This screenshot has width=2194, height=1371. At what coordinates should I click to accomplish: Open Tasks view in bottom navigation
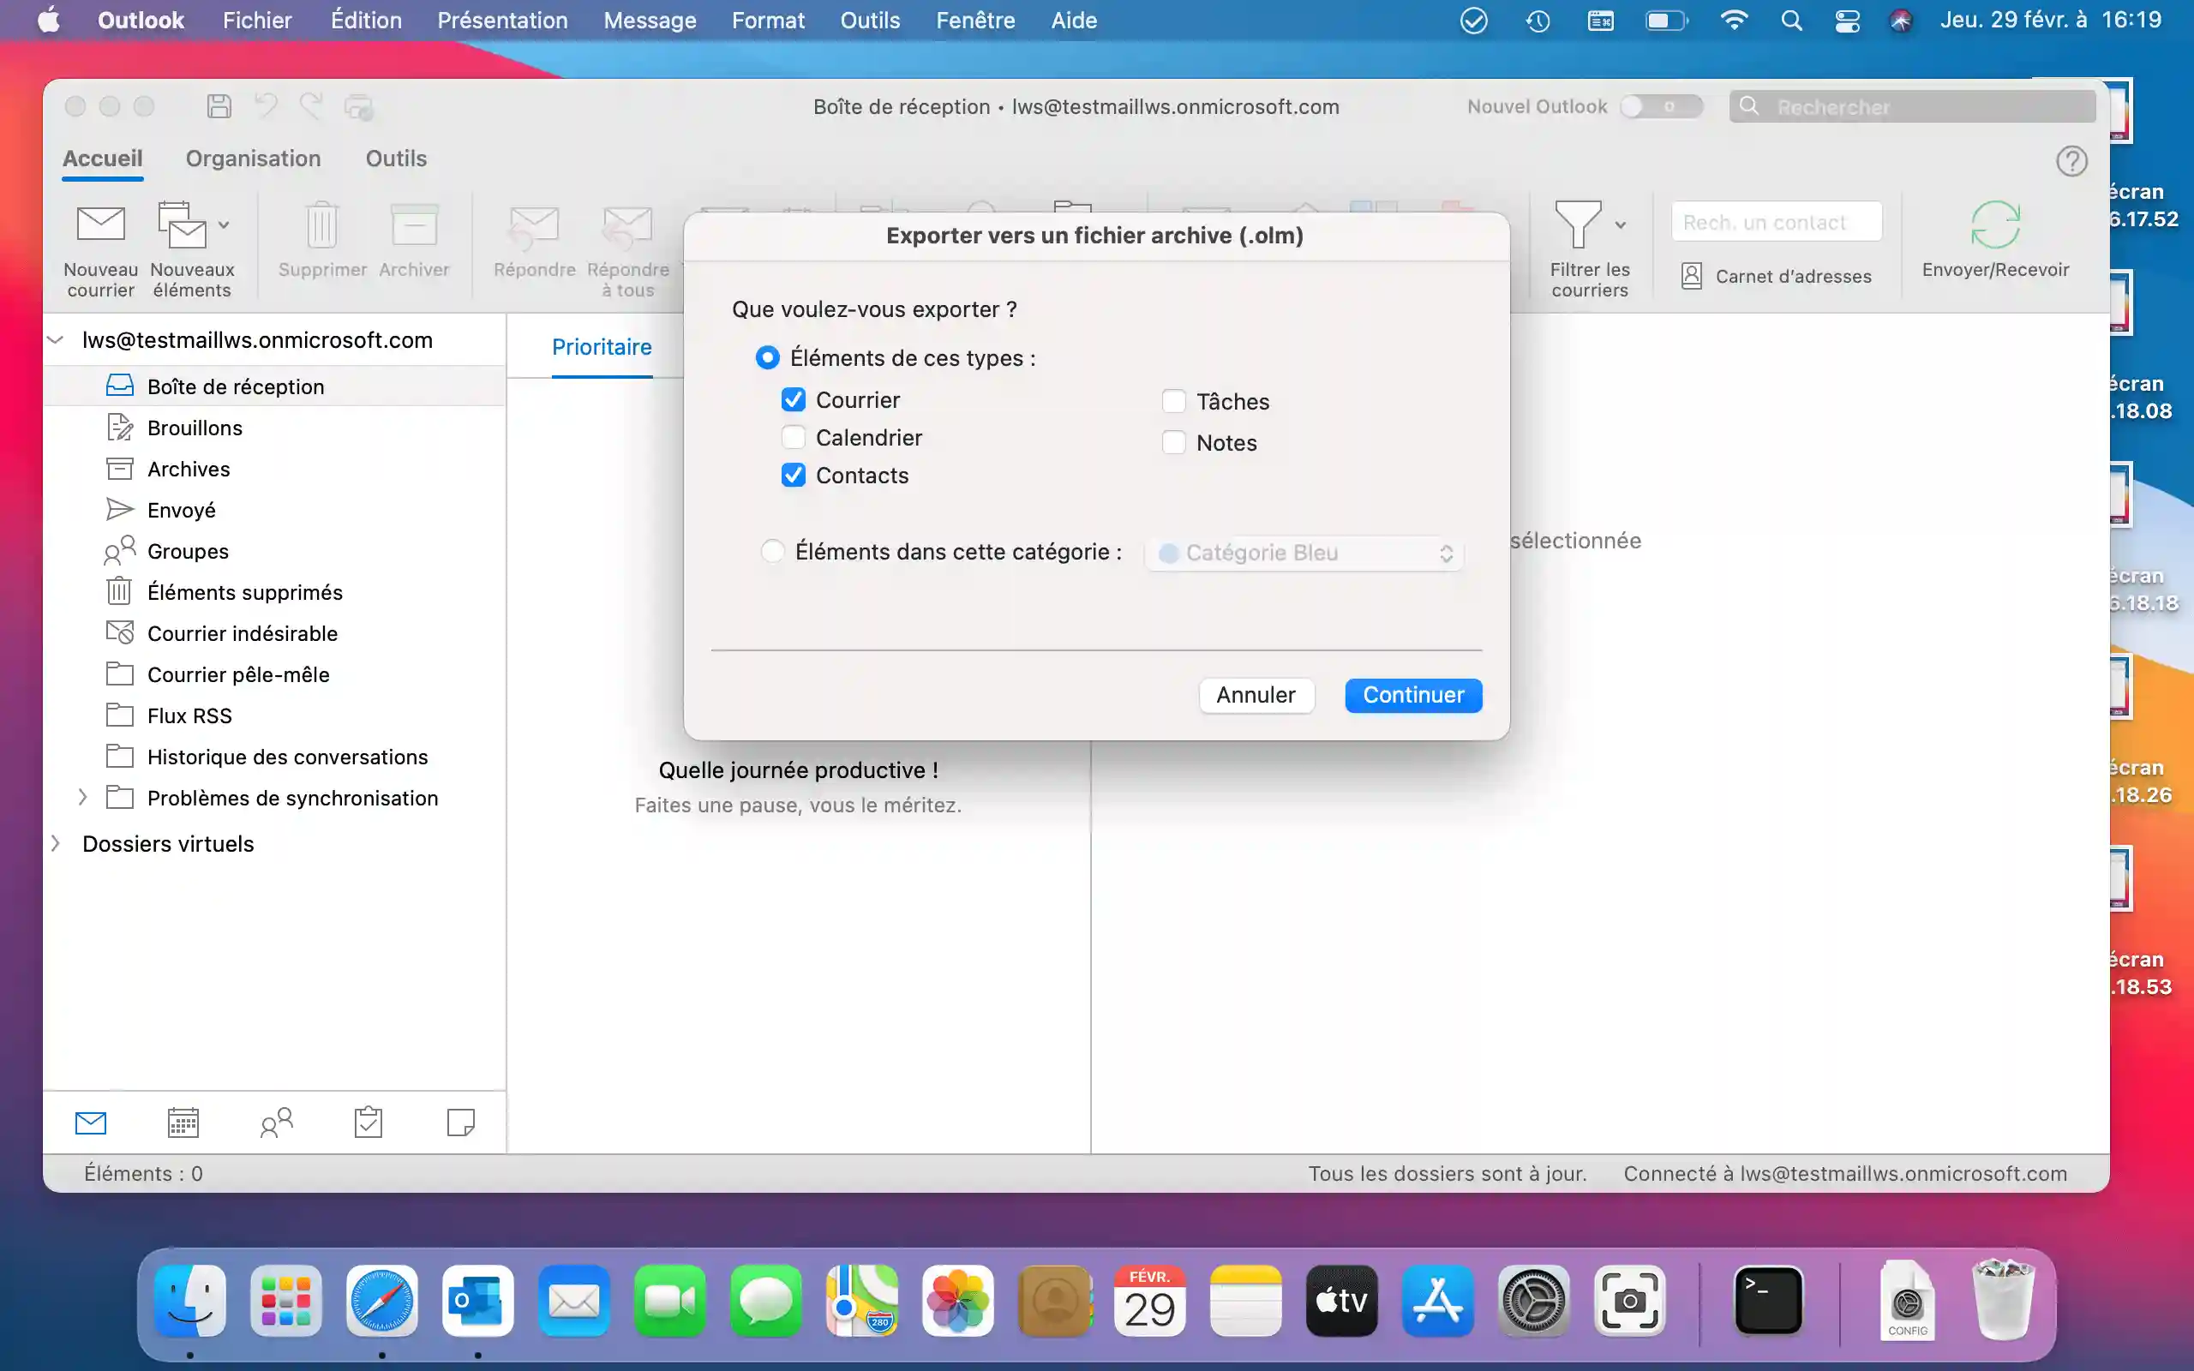click(368, 1123)
